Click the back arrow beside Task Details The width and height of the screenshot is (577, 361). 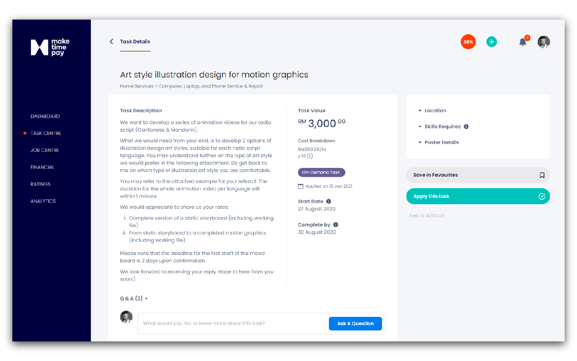(111, 41)
